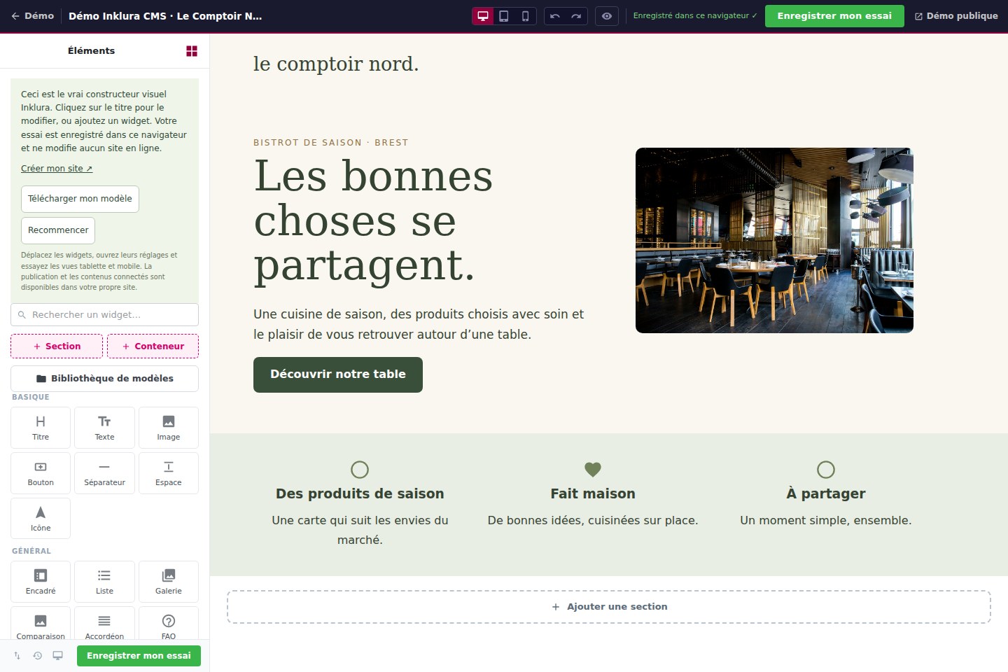Image resolution: width=1008 pixels, height=672 pixels.
Task: Select the Des produits de saison heading
Action: pos(360,493)
